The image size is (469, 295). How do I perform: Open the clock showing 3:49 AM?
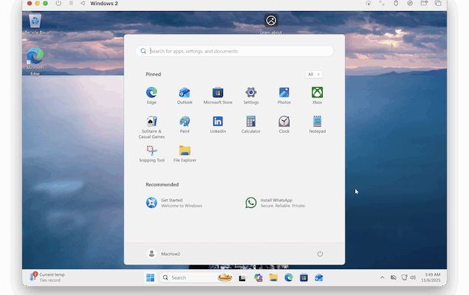[x=431, y=277]
